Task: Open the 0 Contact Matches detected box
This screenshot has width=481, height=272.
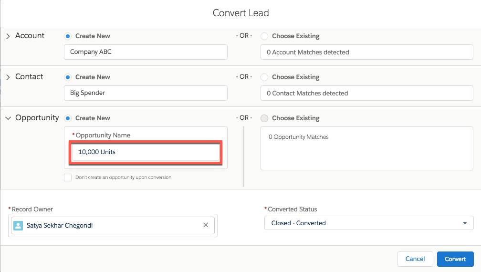Action: 367,93
